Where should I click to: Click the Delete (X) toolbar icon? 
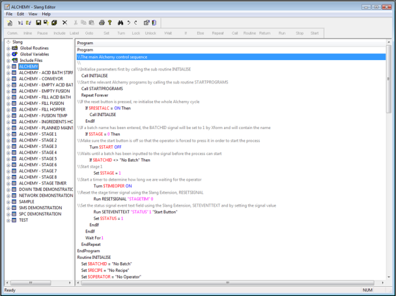tap(64, 22)
